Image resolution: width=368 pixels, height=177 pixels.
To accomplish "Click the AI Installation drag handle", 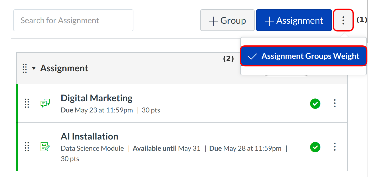I will click(x=27, y=147).
